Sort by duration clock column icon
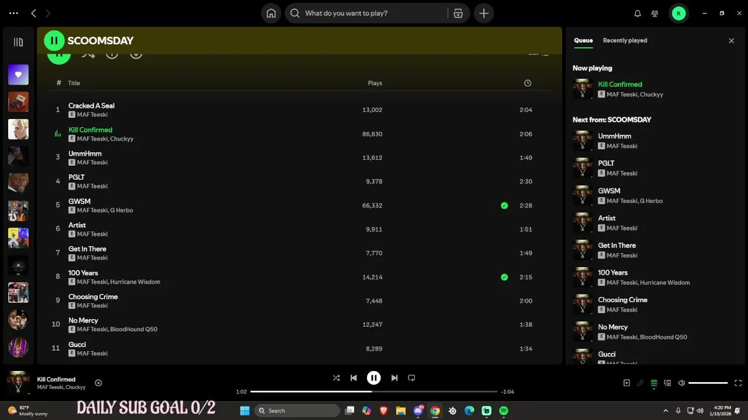This screenshot has width=748, height=420. (528, 83)
